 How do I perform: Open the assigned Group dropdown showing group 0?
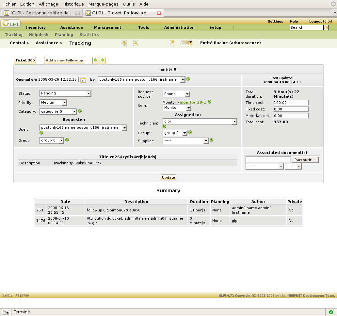(175, 133)
